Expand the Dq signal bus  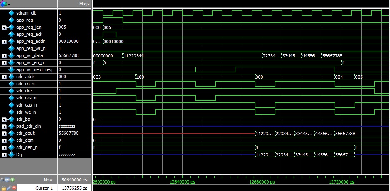click(x=4, y=154)
